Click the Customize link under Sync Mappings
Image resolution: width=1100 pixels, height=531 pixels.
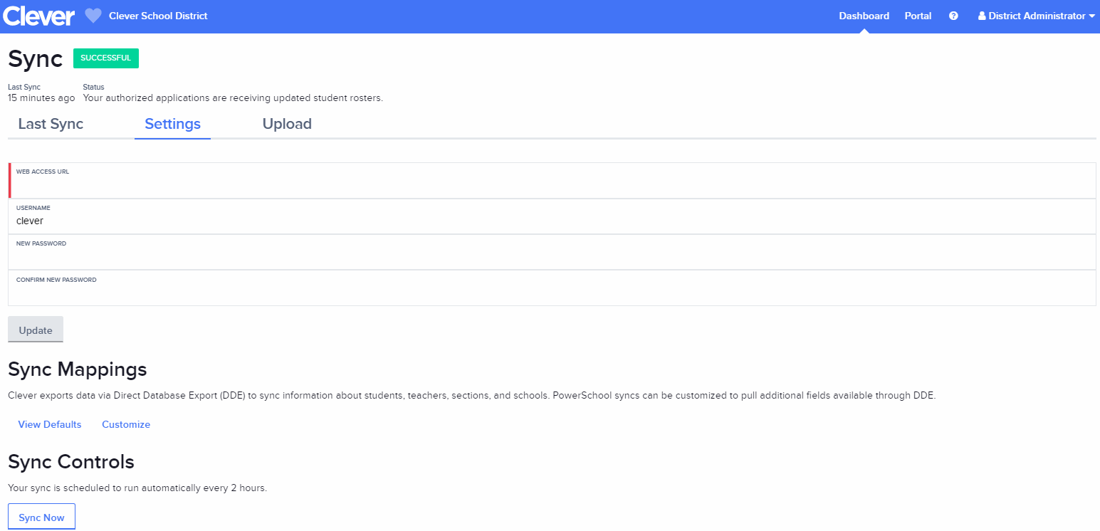pyautogui.click(x=126, y=424)
